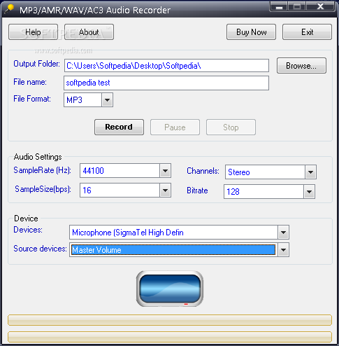Viewport: 339px width, 346px height.
Task: Click the disabled Pause button
Action: point(175,127)
